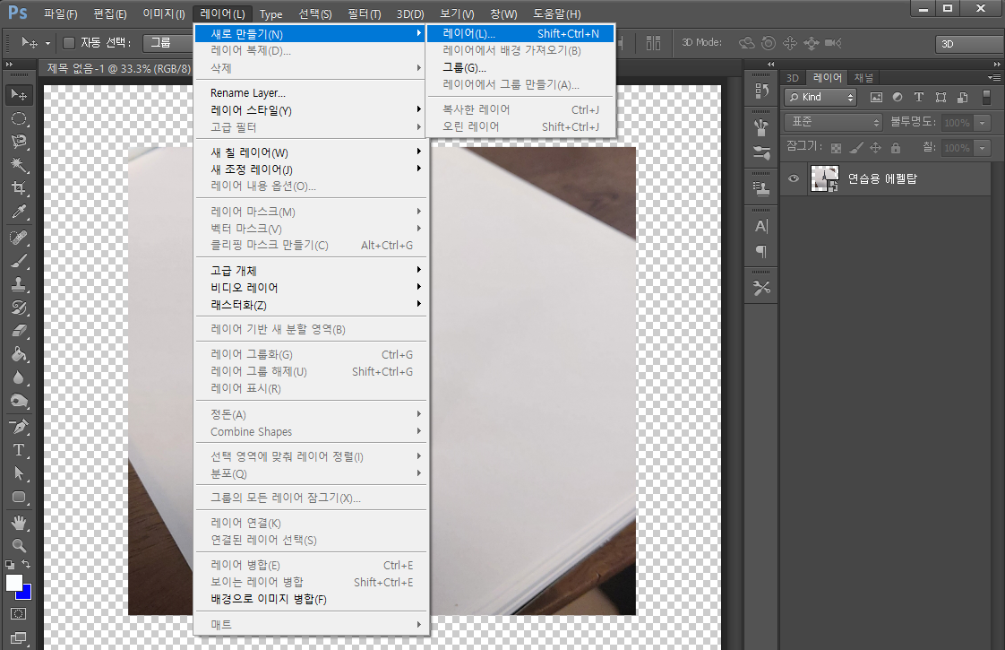Select the Eraser tool
Viewport: 1005px width, 650px height.
(19, 331)
